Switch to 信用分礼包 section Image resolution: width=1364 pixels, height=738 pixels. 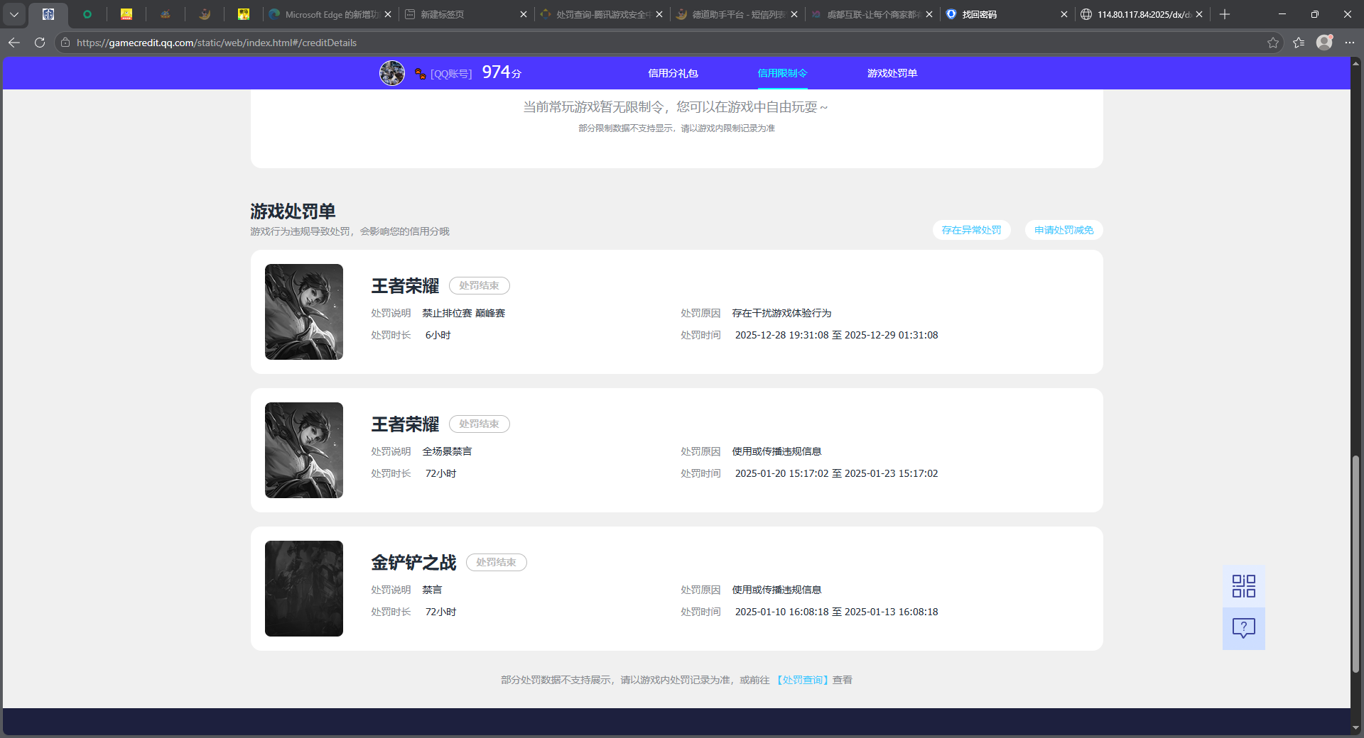(x=673, y=73)
